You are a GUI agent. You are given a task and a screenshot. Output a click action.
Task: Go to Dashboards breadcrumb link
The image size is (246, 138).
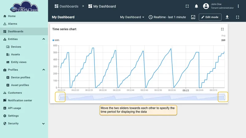pos(66,6)
